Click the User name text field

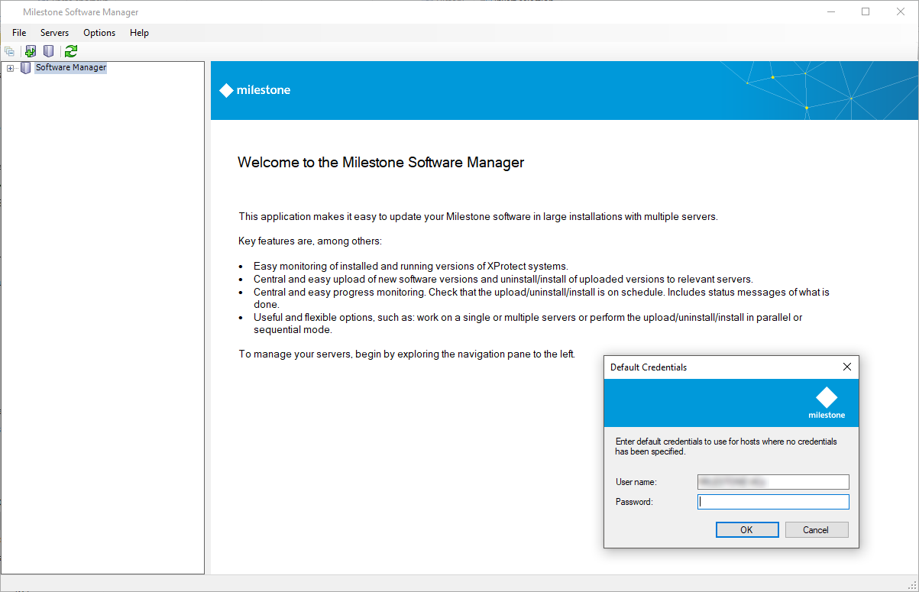point(772,482)
